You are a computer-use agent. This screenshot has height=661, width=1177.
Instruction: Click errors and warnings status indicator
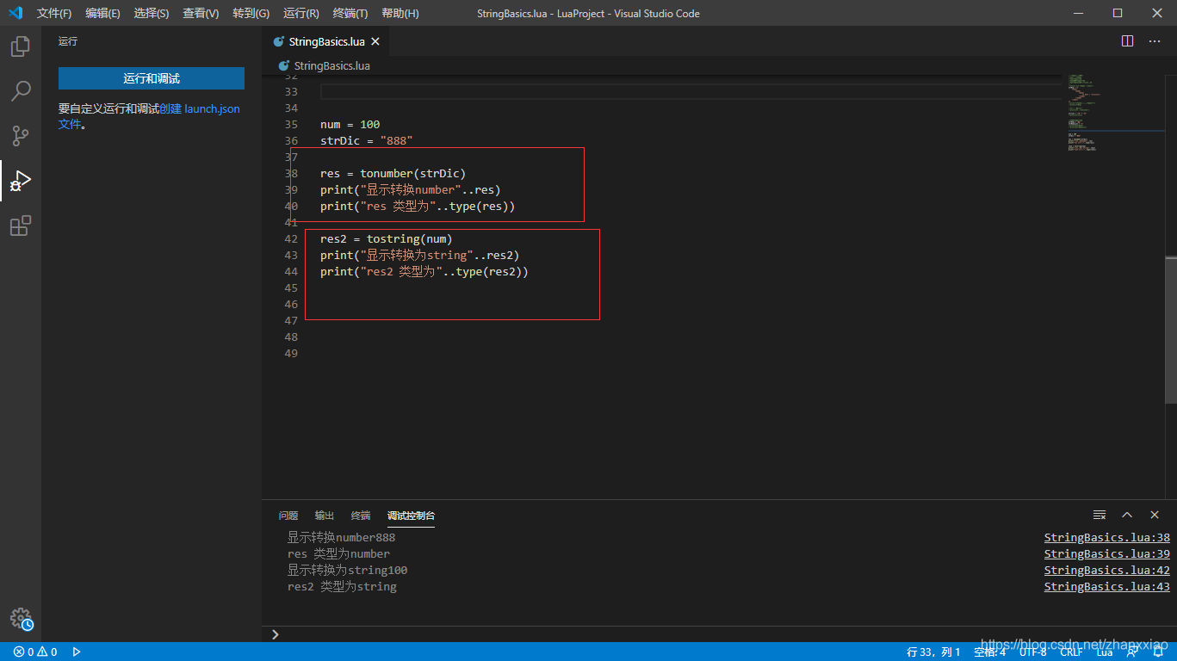35,652
